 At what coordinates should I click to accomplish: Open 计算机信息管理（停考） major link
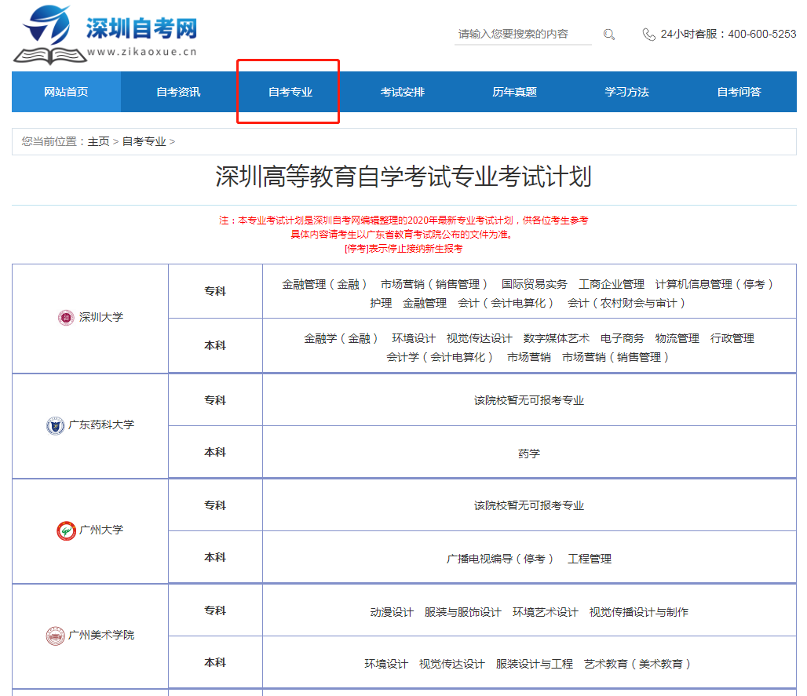point(715,285)
